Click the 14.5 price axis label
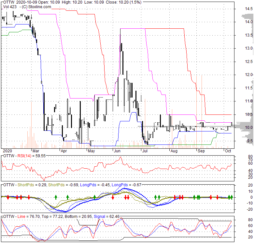Image resolution: width=254 pixels, height=243 pixels. (x=249, y=9)
